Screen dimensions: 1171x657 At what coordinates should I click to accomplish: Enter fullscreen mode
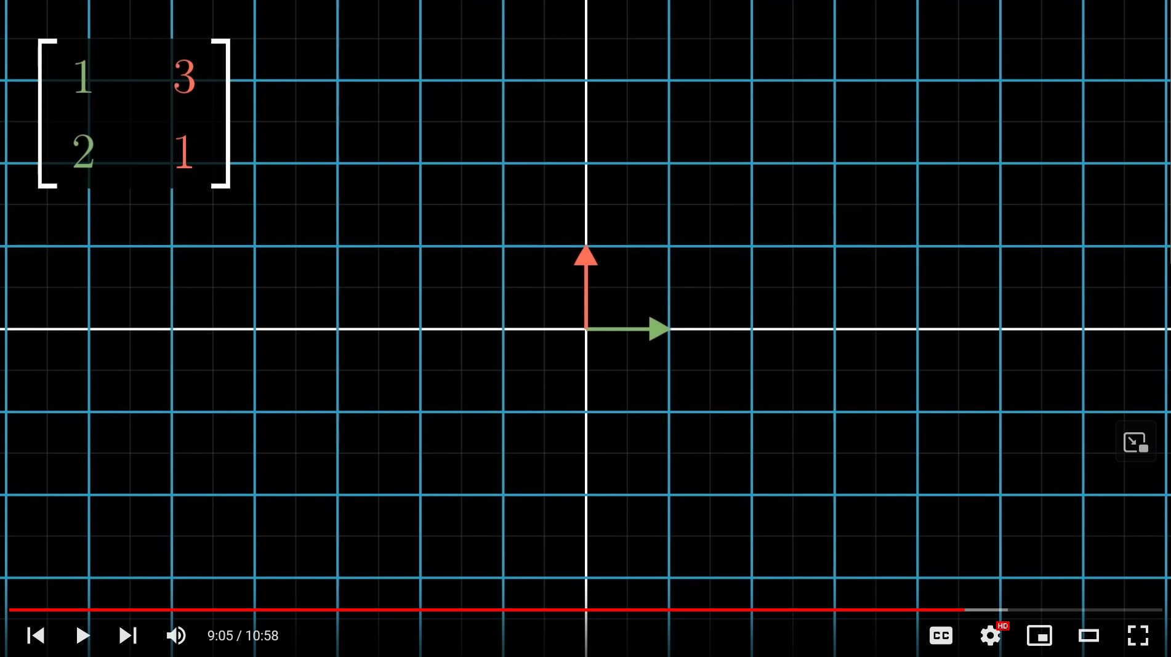pyautogui.click(x=1138, y=635)
